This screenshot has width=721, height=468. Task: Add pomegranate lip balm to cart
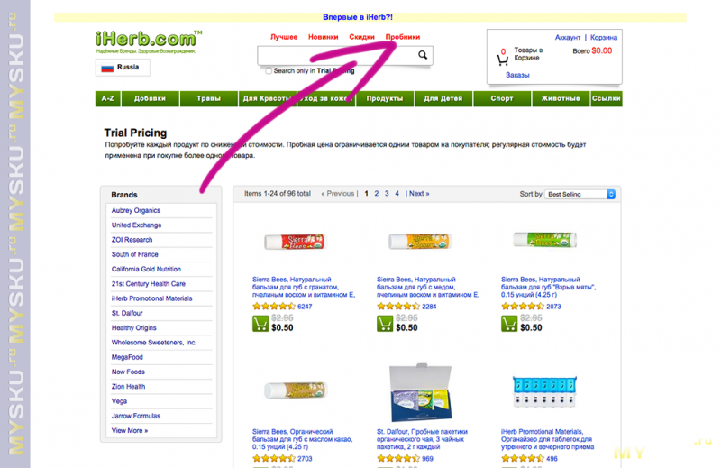click(x=260, y=324)
